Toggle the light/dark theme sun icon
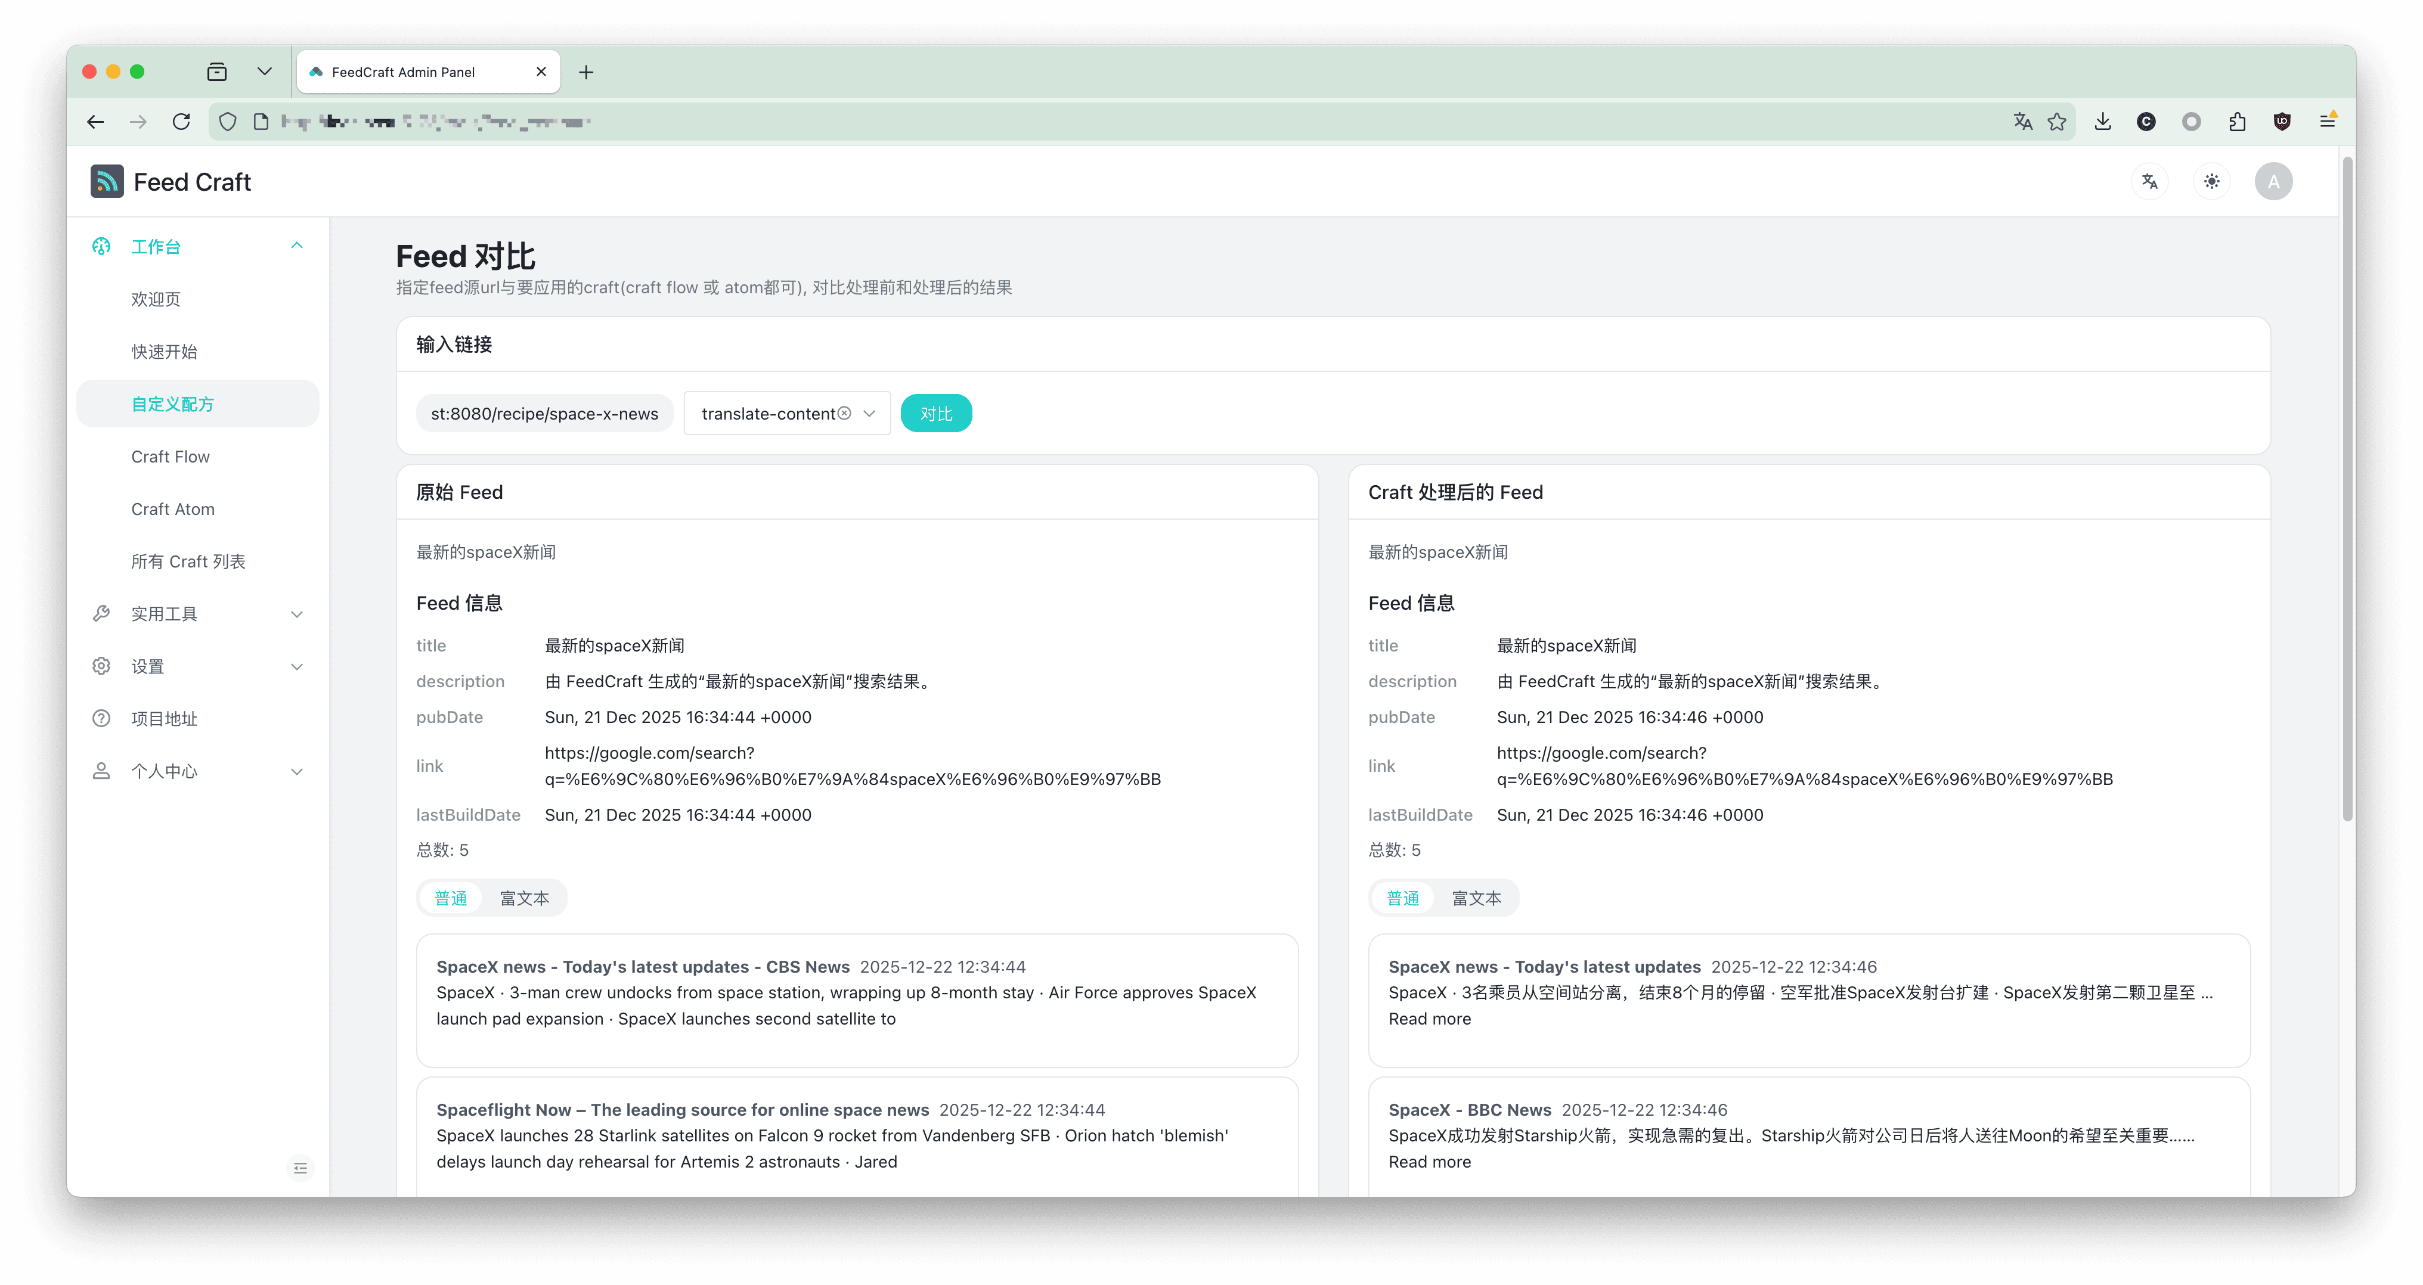This screenshot has height=1285, width=2423. 2211,181
